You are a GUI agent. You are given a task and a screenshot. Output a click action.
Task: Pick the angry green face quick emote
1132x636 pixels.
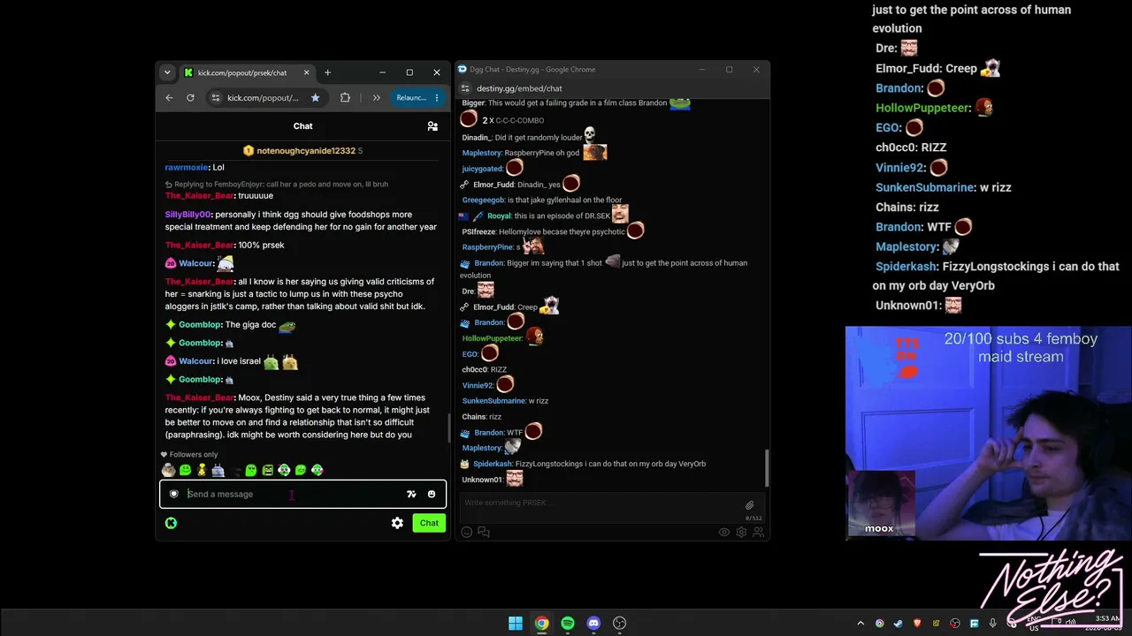[267, 470]
